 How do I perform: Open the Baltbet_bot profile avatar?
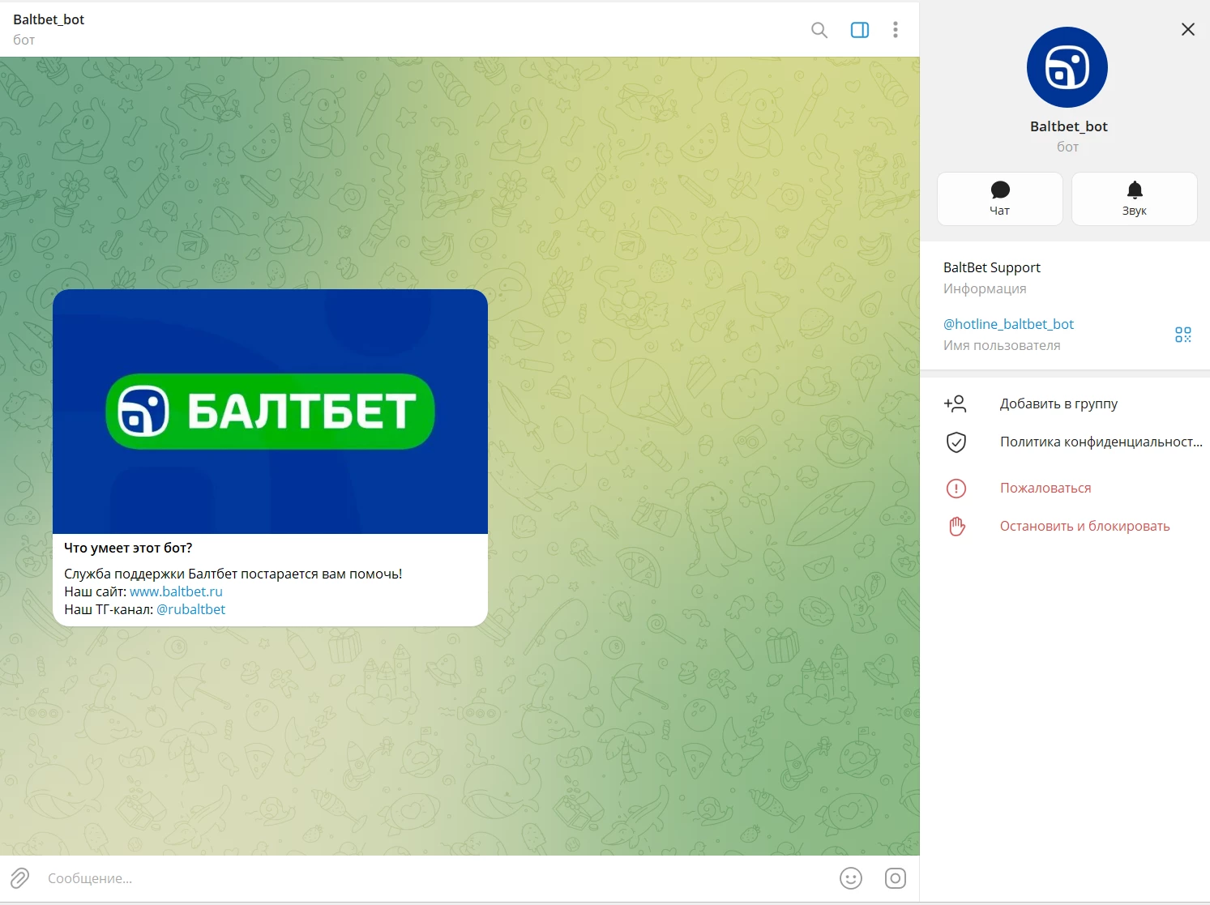click(x=1067, y=67)
